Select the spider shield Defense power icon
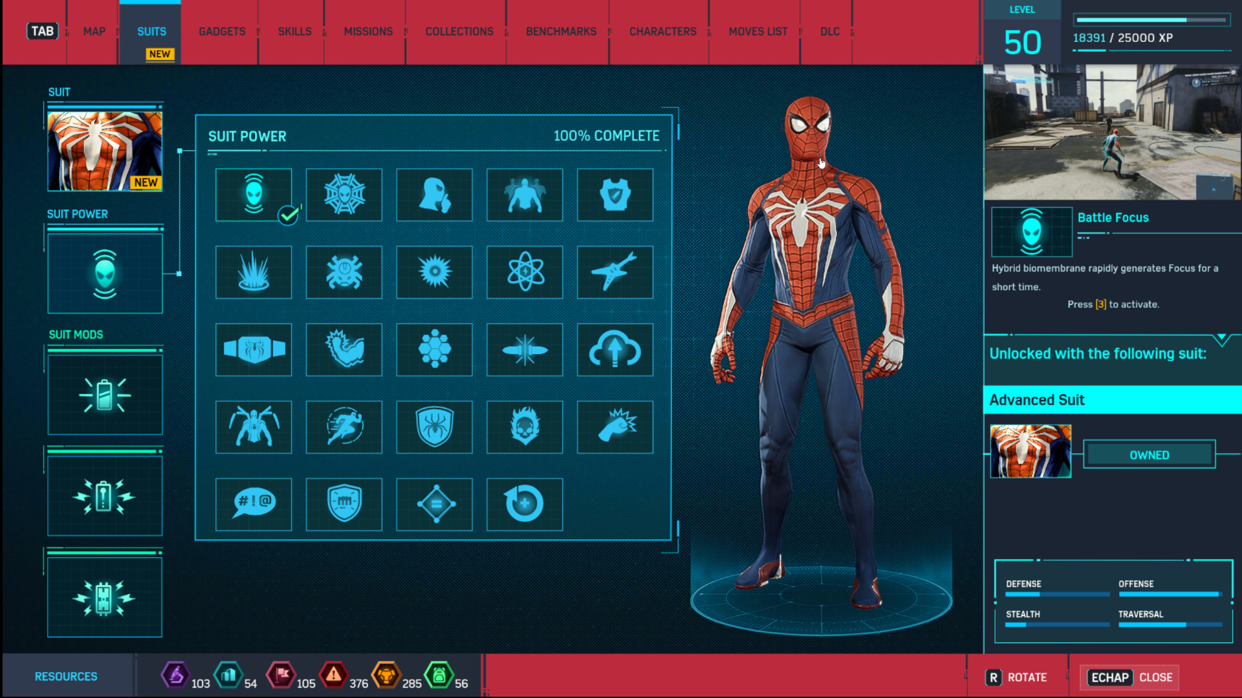The width and height of the screenshot is (1242, 698). [x=434, y=427]
